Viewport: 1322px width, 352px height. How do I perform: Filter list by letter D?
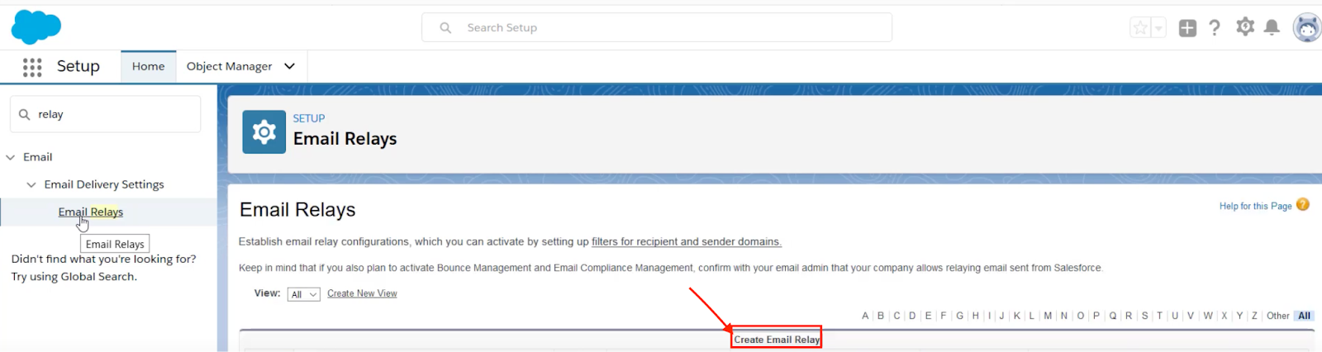912,316
